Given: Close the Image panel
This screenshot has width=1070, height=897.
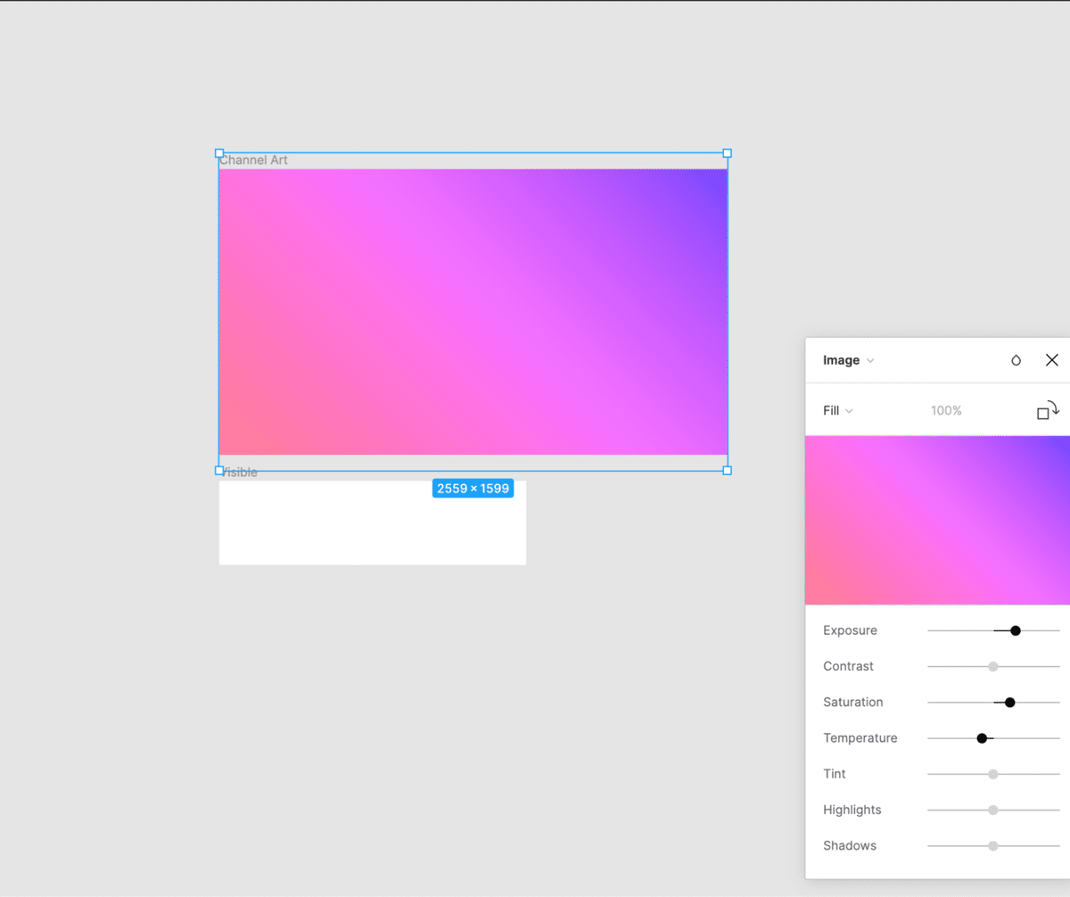Looking at the screenshot, I should click(1052, 360).
